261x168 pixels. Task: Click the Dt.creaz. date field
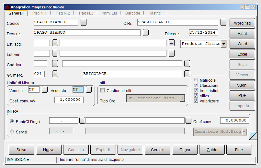point(204,33)
